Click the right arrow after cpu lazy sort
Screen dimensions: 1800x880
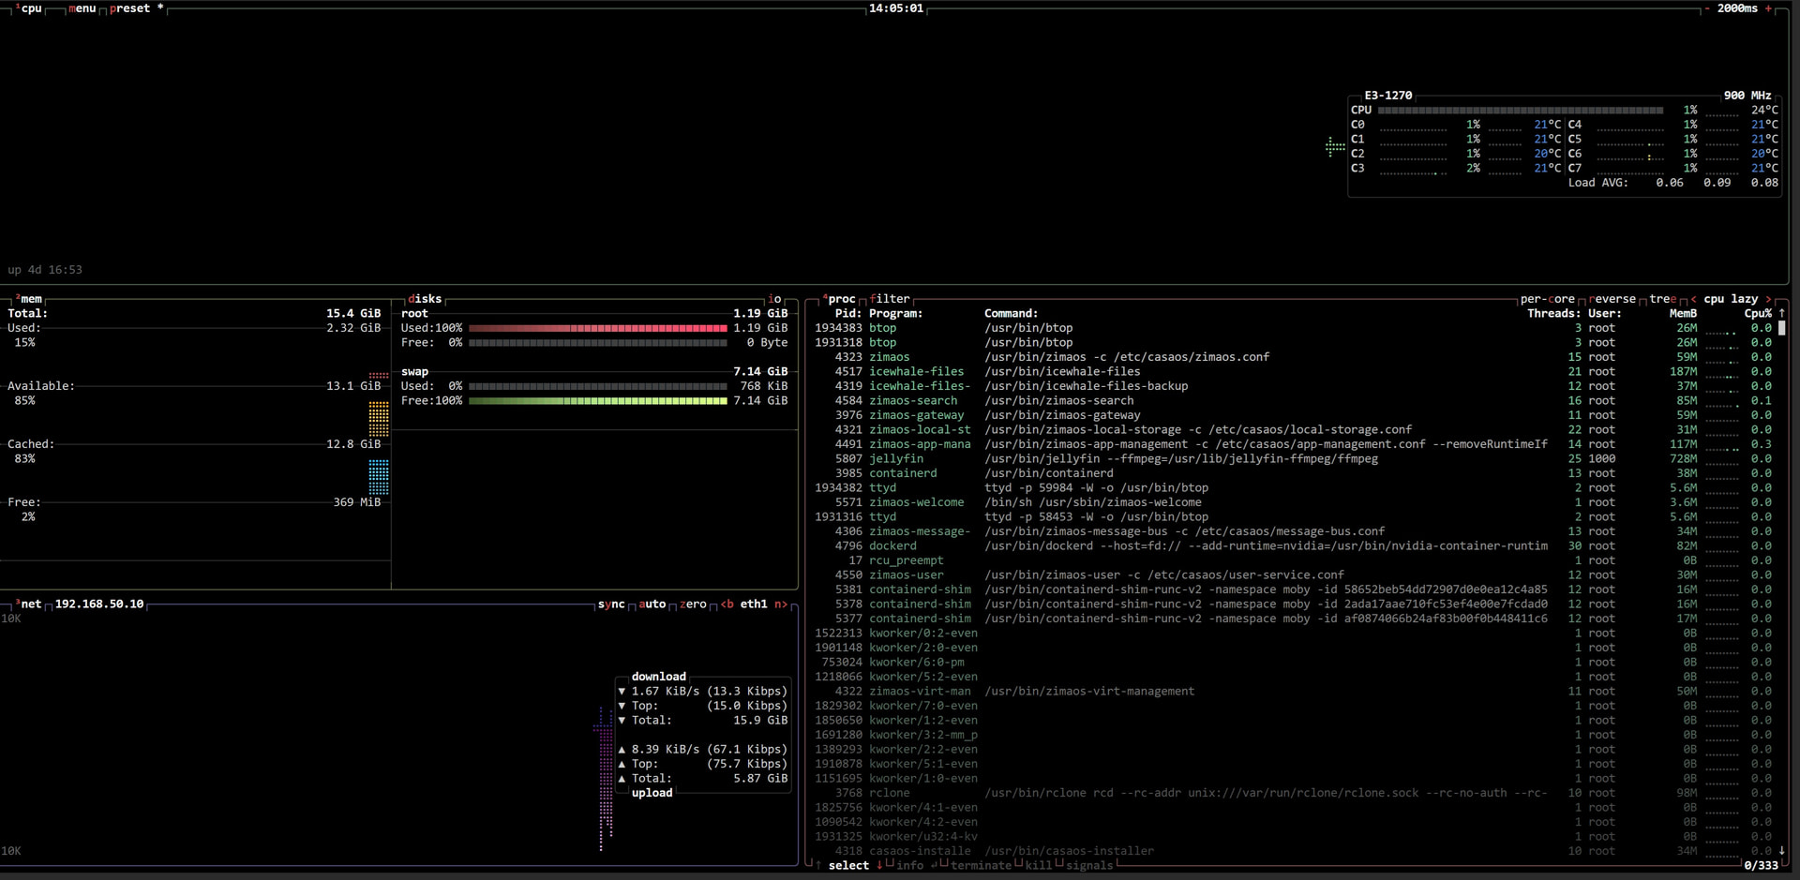pyautogui.click(x=1768, y=299)
